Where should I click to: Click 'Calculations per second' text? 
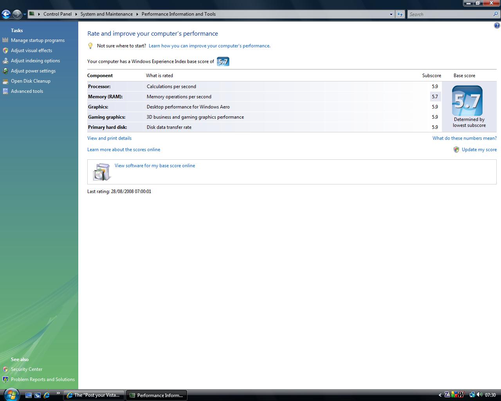tap(171, 87)
